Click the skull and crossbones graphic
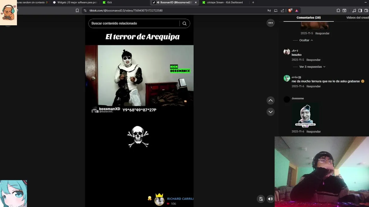The width and height of the screenshot is (369, 207). (138, 137)
